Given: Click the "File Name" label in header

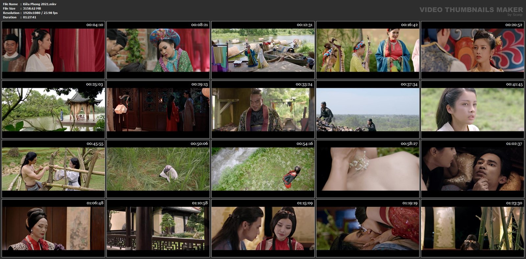Looking at the screenshot, I should [10, 4].
